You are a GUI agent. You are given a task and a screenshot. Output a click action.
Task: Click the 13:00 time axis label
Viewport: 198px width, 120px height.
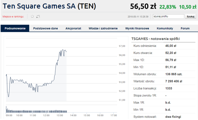(60, 115)
